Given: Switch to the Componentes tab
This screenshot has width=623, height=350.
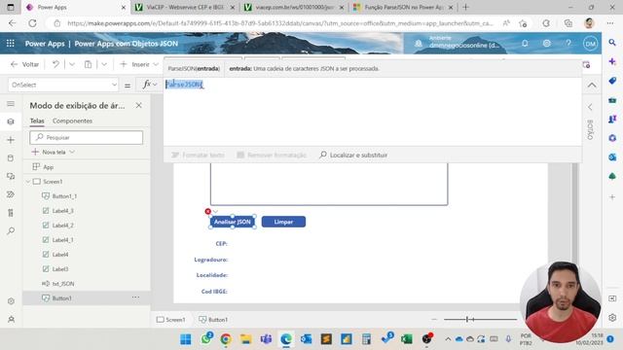Looking at the screenshot, I should click(72, 121).
